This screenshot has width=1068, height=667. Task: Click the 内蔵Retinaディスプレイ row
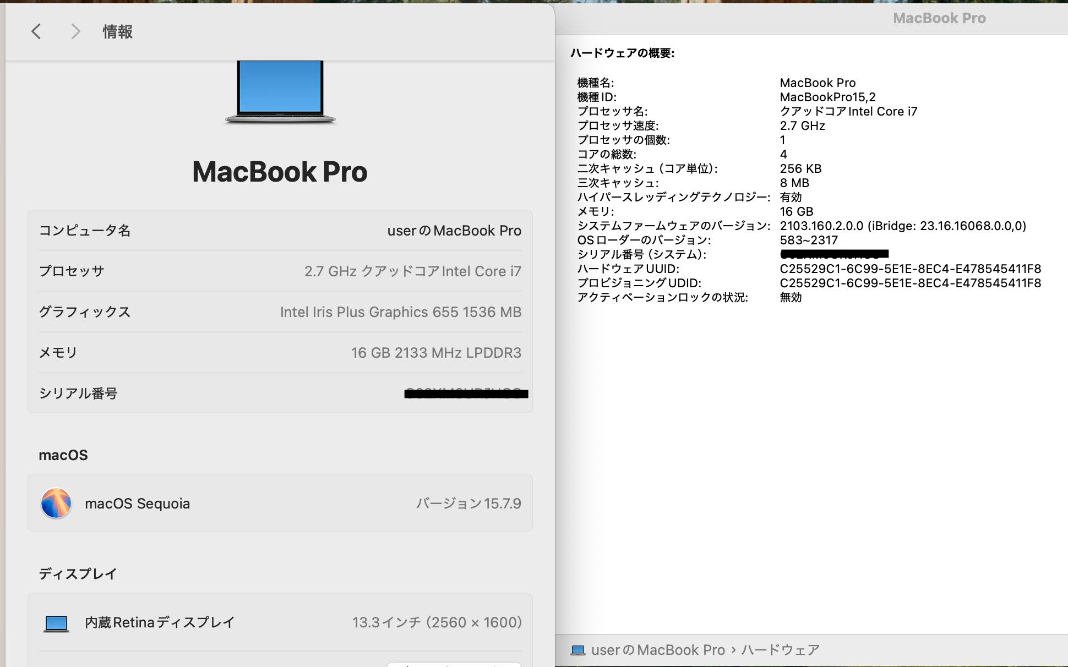pos(280,622)
